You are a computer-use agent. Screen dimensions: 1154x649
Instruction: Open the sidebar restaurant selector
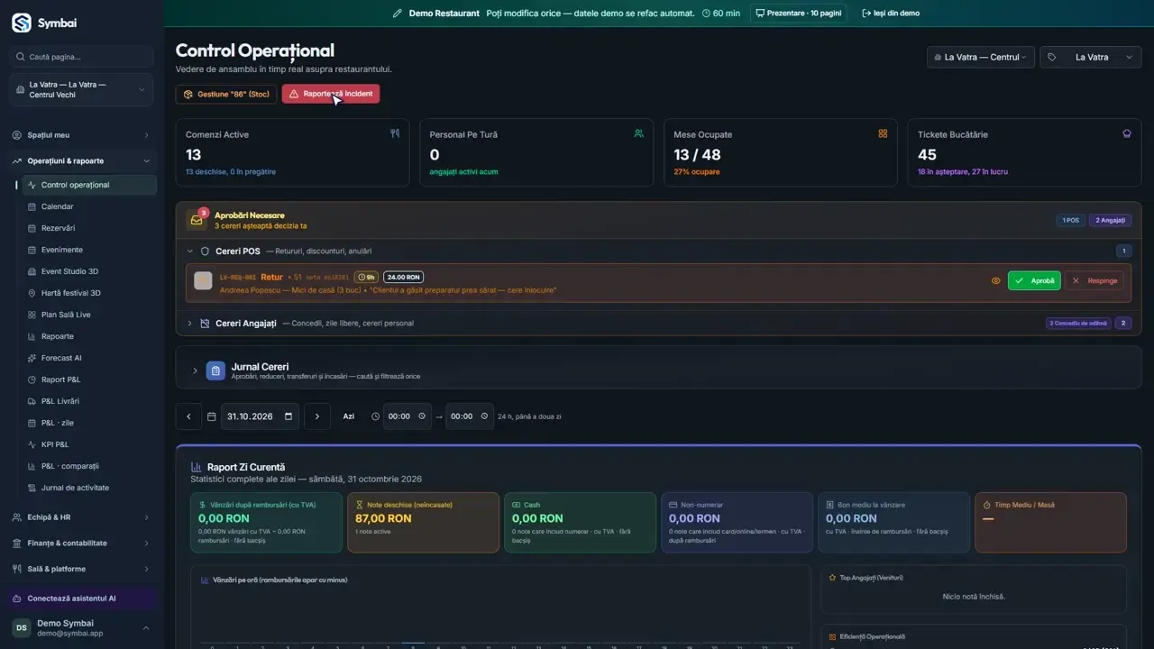pos(82,90)
